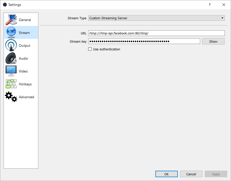Go to the Hotkeys settings label
The height and width of the screenshot is (181, 231).
25,84
